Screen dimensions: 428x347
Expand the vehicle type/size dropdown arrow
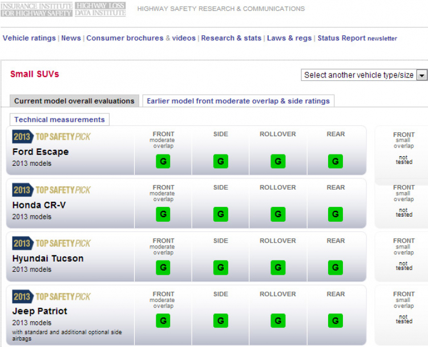[x=422, y=75]
